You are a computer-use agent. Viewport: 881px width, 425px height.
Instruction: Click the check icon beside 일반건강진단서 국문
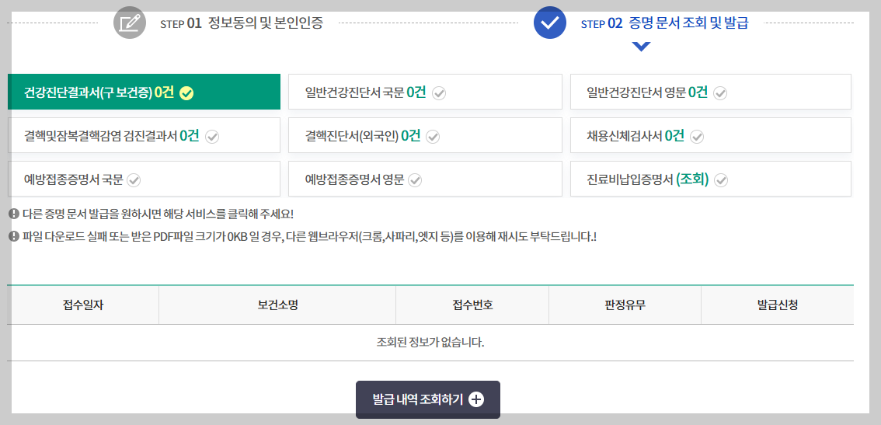click(440, 93)
